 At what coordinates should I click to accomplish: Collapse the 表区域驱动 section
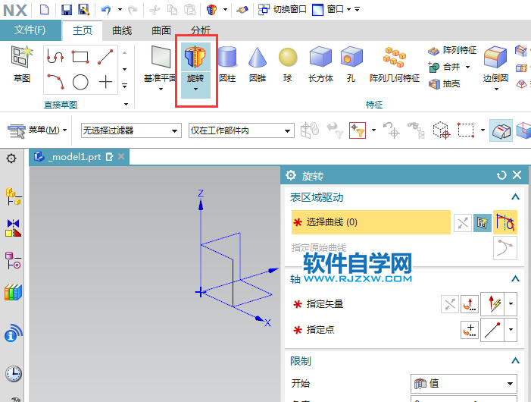pyautogui.click(x=515, y=197)
